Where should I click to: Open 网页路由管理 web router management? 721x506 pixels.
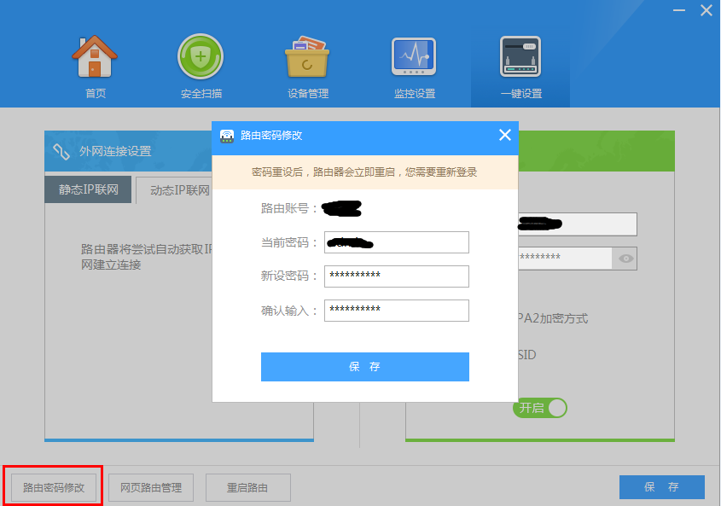151,487
